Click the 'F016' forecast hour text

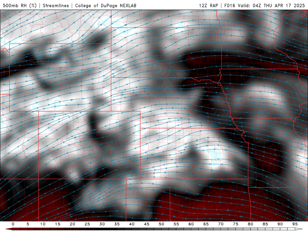(x=229, y=5)
